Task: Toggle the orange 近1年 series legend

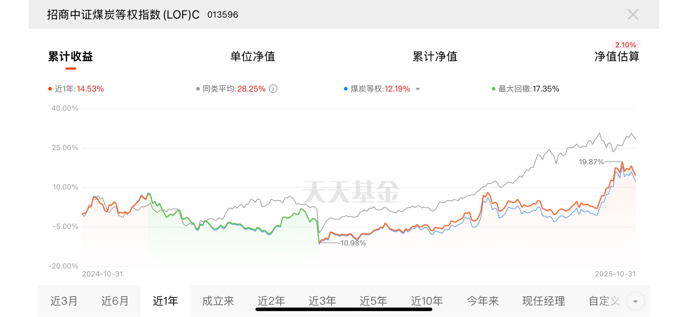Action: (x=76, y=89)
